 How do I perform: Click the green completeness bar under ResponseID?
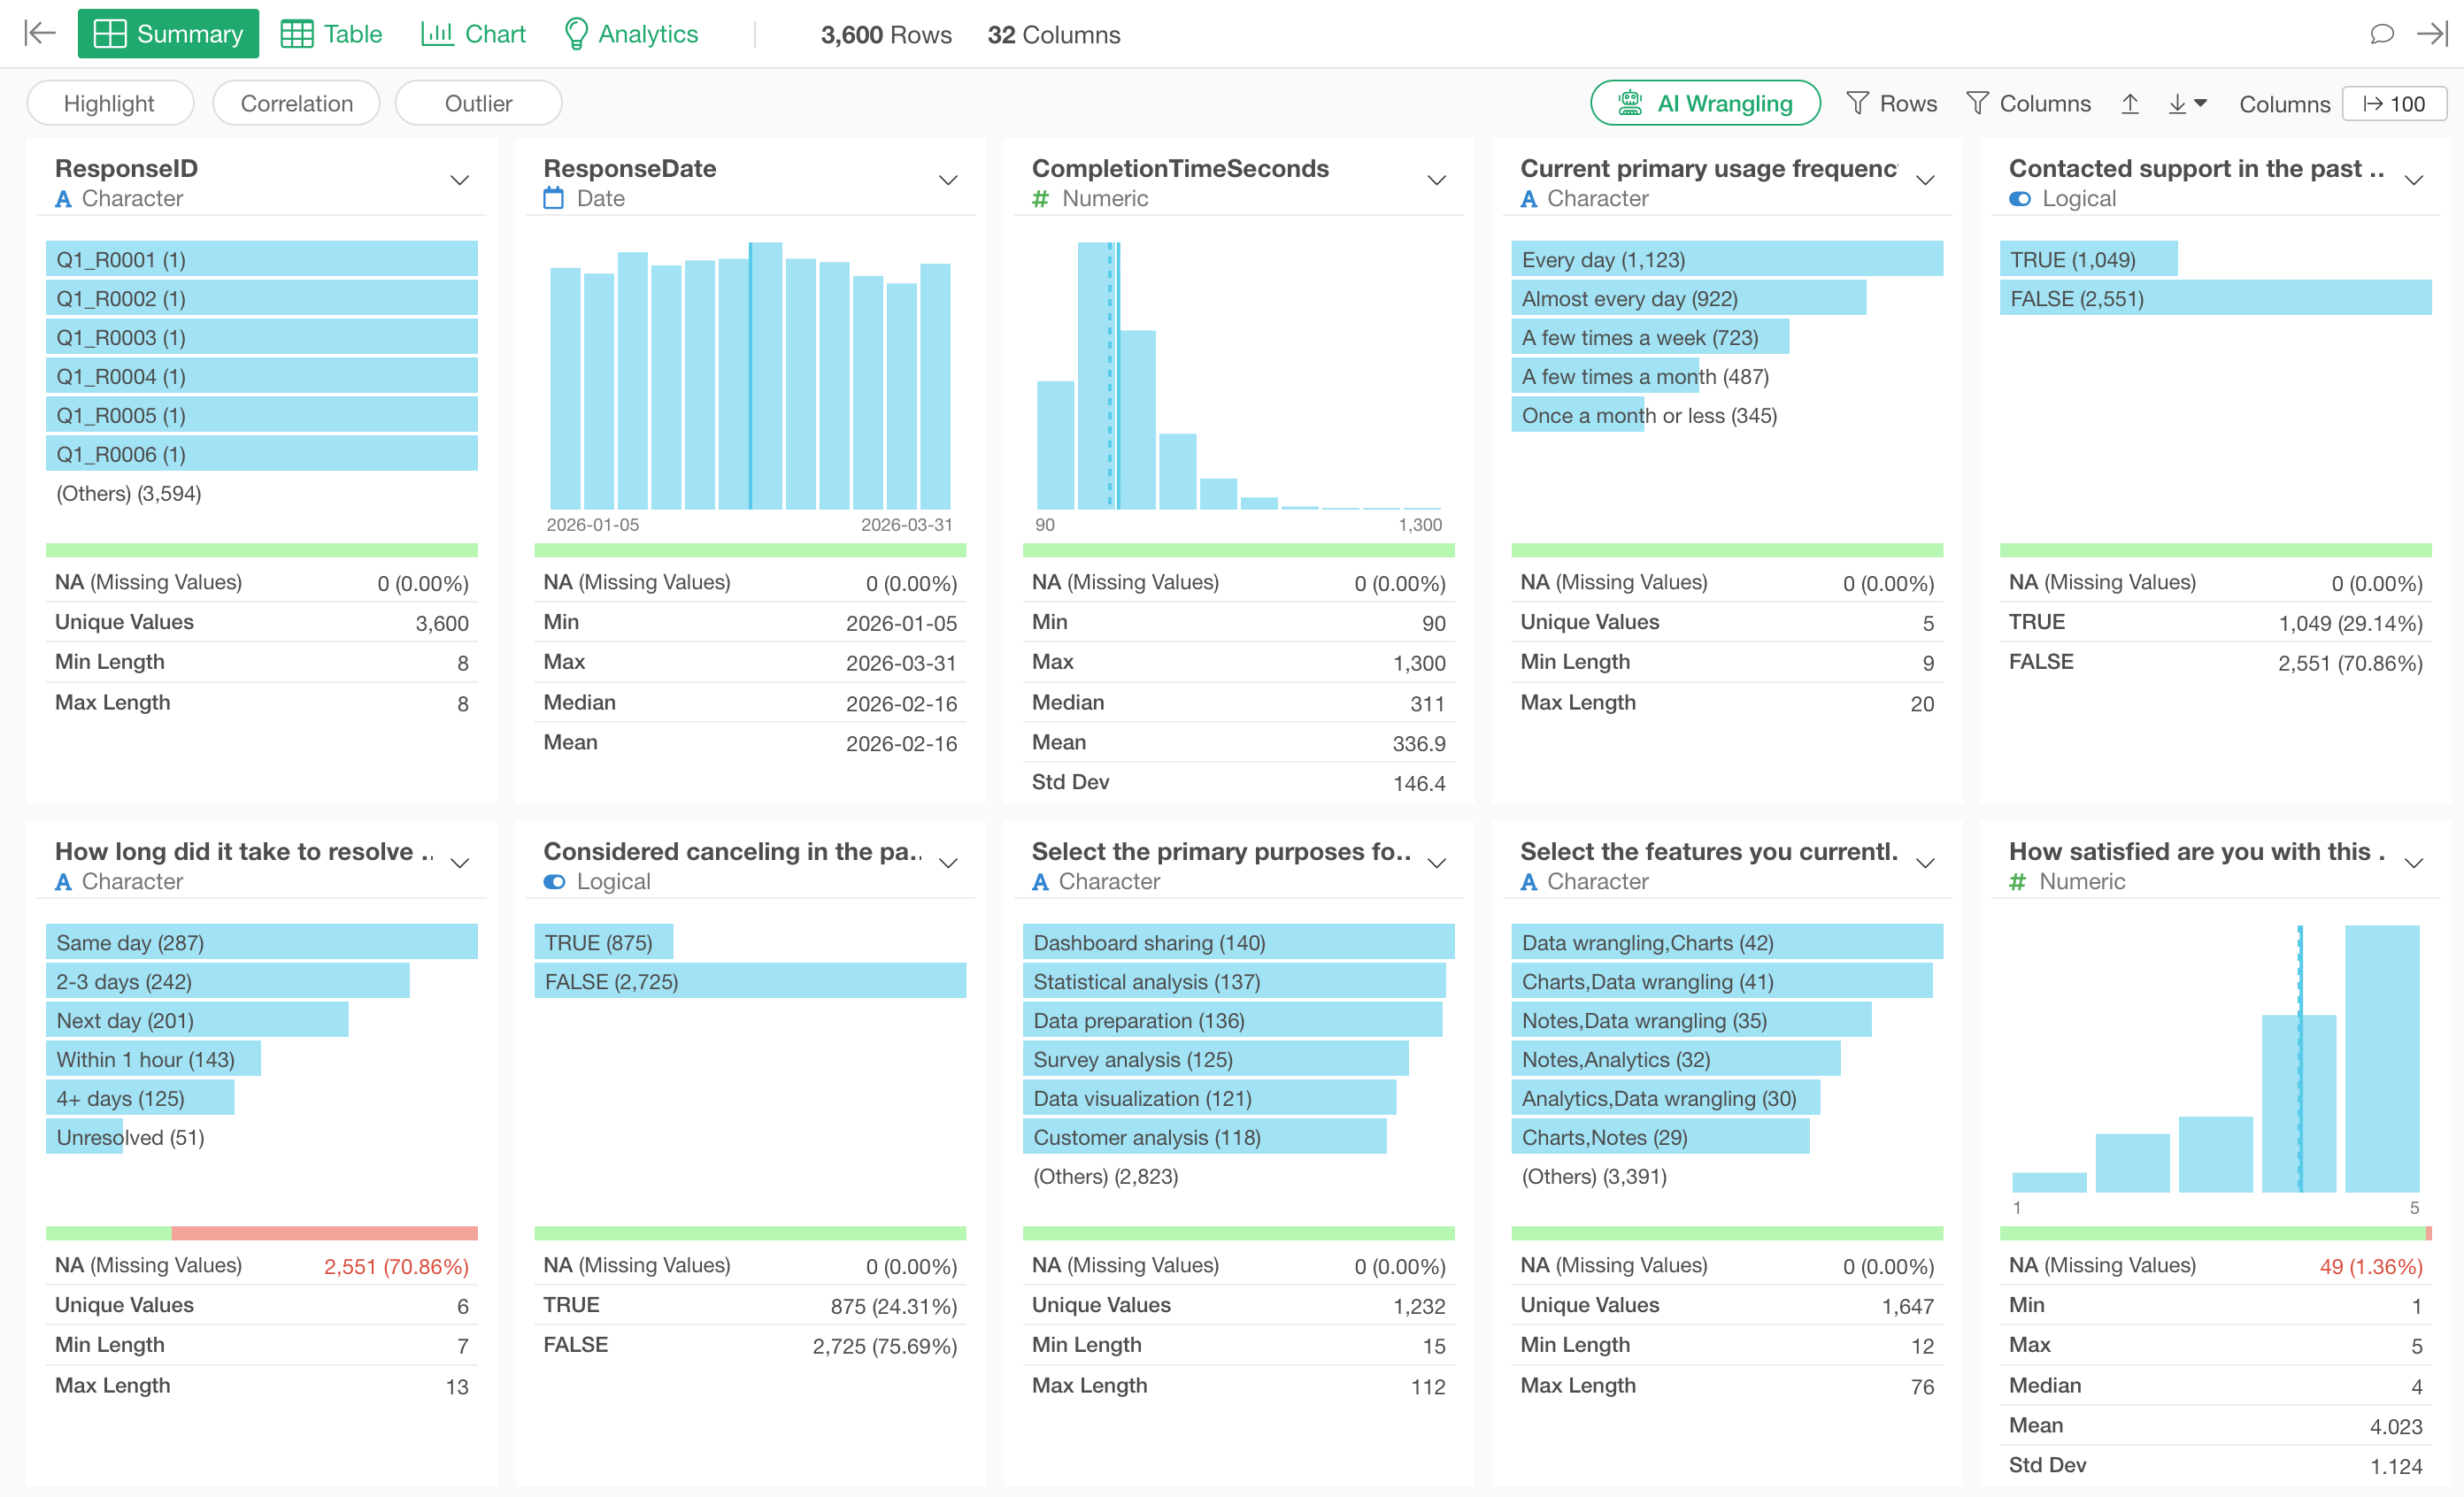click(x=262, y=550)
